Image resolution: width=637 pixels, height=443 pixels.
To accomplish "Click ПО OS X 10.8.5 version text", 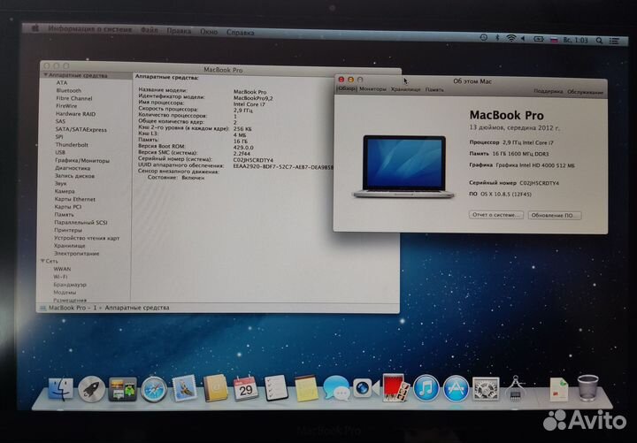I will pos(501,195).
